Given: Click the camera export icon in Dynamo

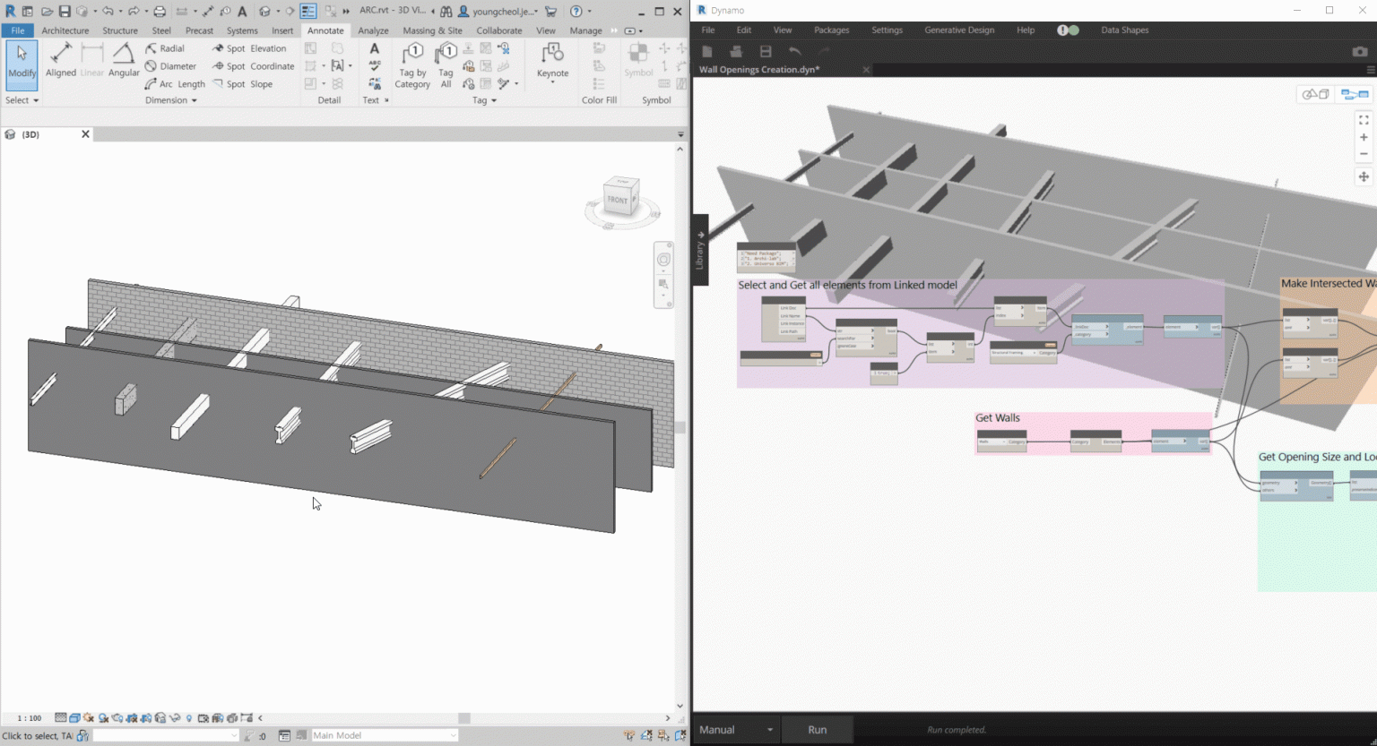Looking at the screenshot, I should click(1360, 51).
